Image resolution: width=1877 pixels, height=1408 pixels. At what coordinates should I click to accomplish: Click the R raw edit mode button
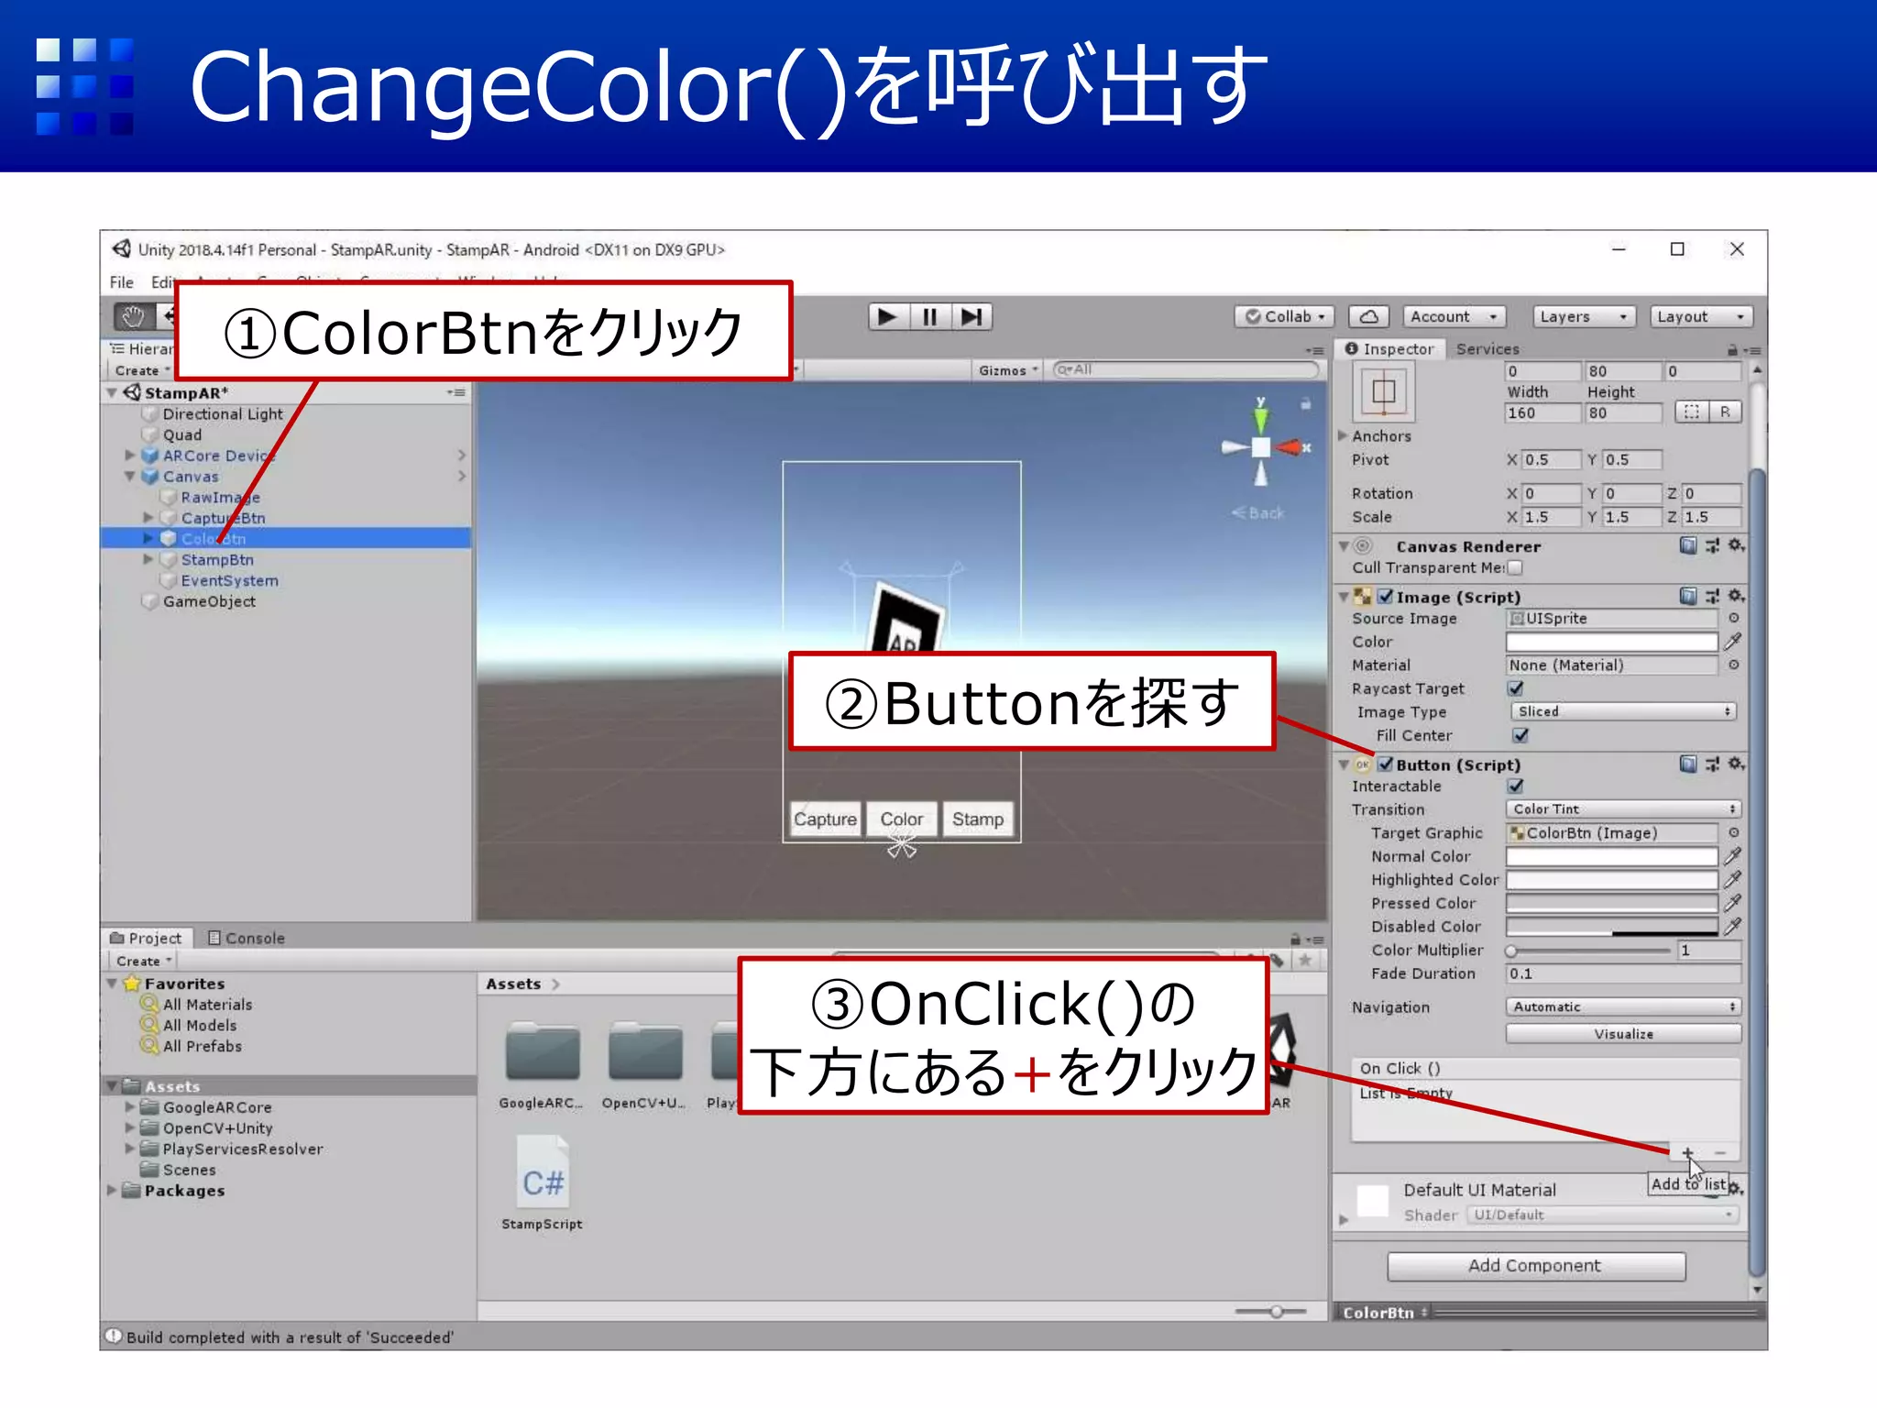tap(1725, 412)
